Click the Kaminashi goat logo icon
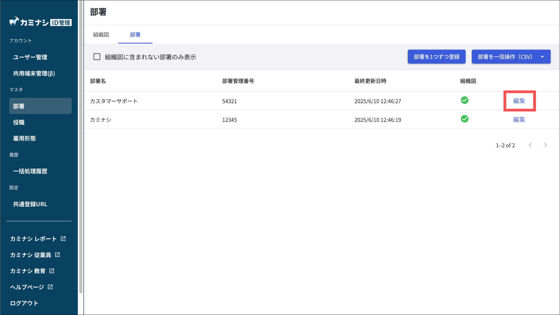 [x=14, y=21]
